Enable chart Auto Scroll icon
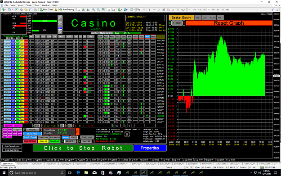Image resolution: width=281 pixels, height=176 pixels. point(109,9)
